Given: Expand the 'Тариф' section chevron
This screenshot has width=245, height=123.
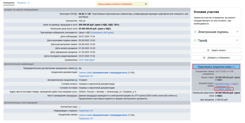Looking at the screenshot, I should (238, 40).
